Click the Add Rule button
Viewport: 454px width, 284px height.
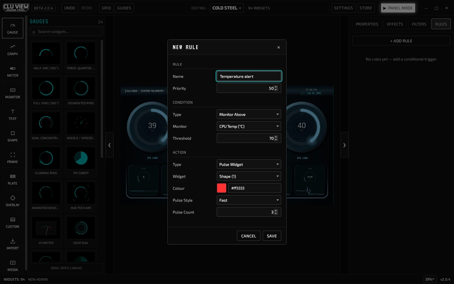click(x=401, y=41)
